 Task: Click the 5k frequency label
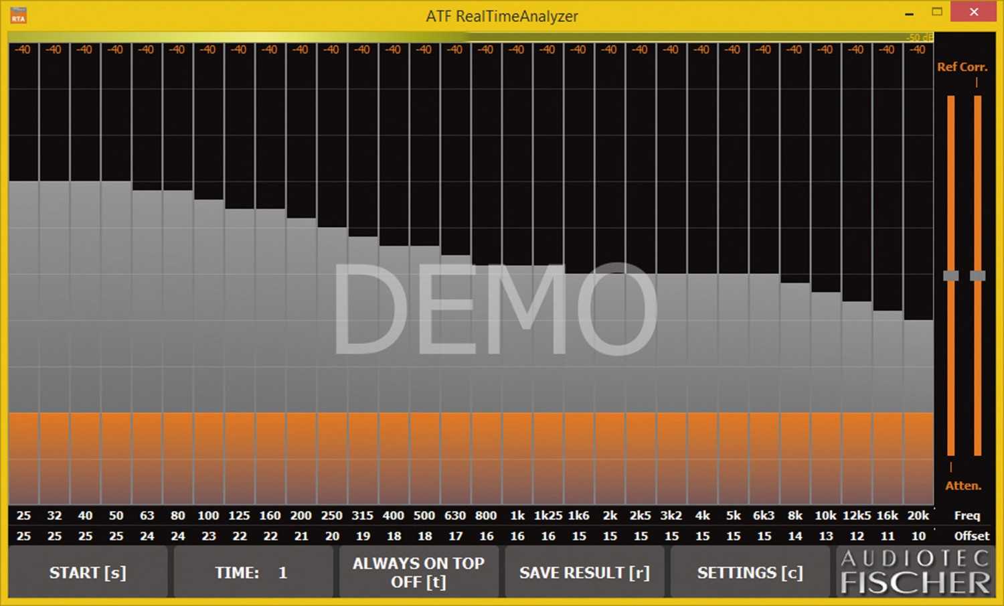[x=734, y=516]
